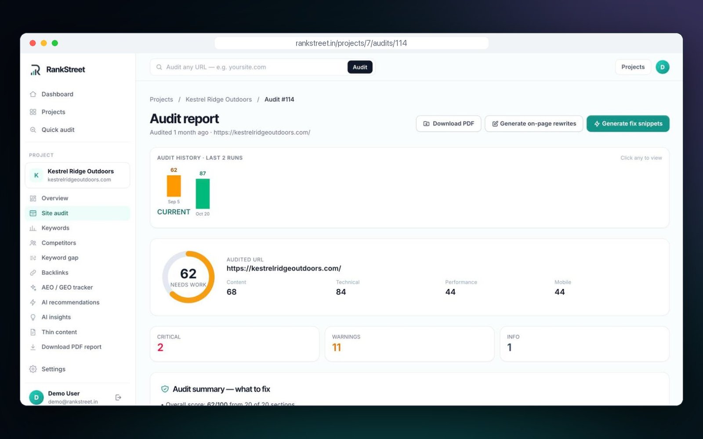Image resolution: width=703 pixels, height=439 pixels.
Task: Click the K project avatar badge
Action: click(36, 176)
